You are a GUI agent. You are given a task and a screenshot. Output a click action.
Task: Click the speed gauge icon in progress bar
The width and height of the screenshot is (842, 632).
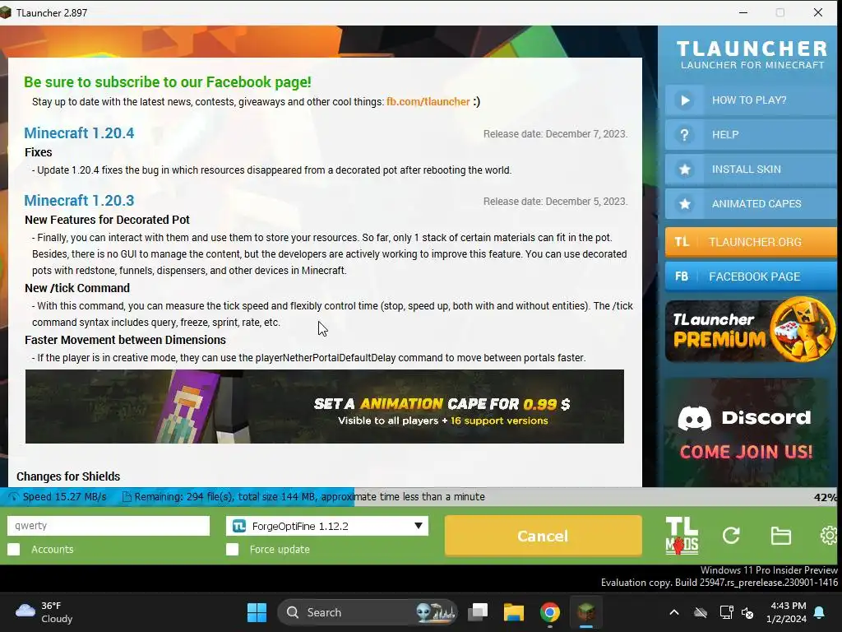14,497
